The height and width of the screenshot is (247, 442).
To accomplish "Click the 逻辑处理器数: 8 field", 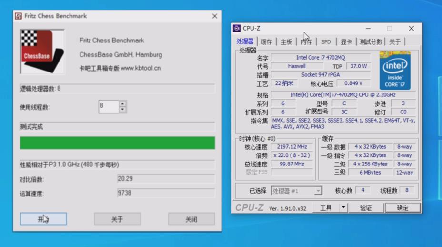I will click(117, 89).
